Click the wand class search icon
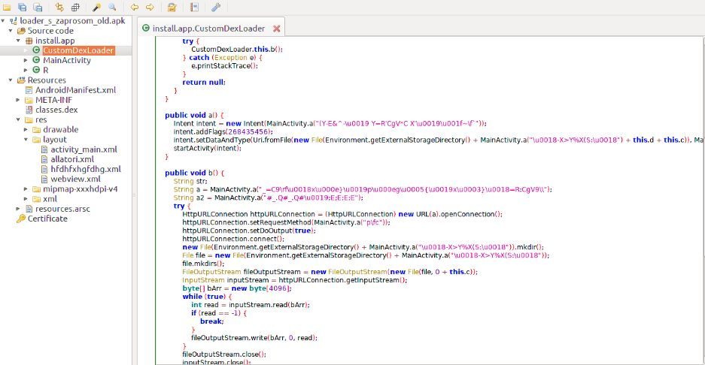The width and height of the screenshot is (705, 365). point(96,8)
